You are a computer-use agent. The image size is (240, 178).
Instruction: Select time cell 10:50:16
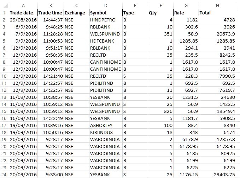51,132
